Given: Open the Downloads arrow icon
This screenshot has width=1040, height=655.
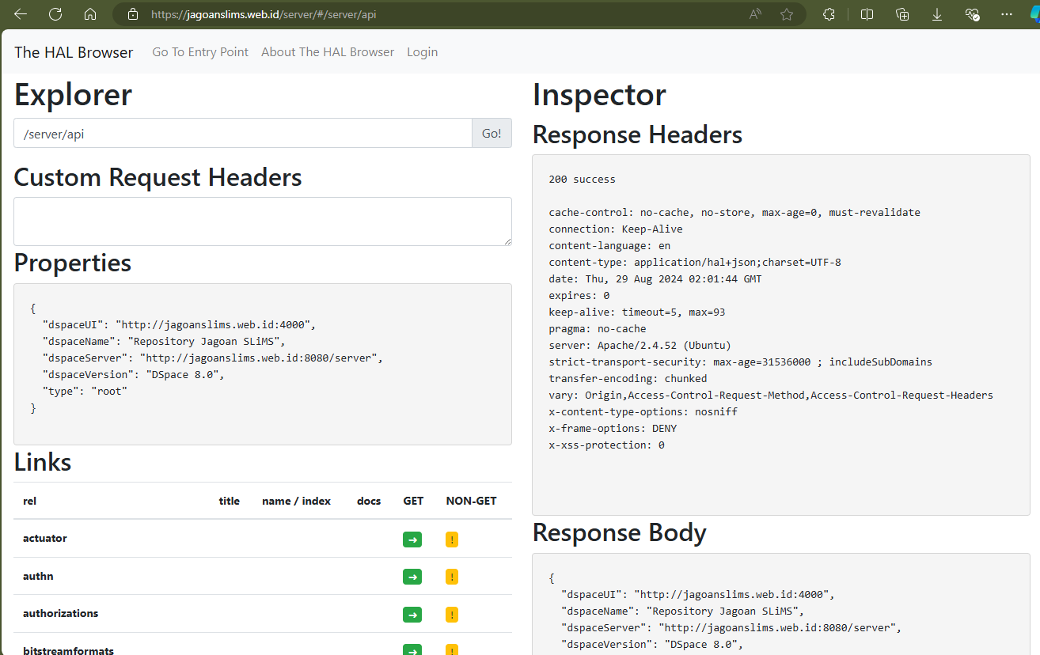Looking at the screenshot, I should point(937,14).
